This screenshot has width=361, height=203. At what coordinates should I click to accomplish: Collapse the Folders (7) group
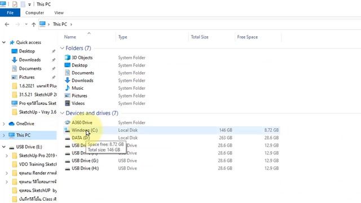click(x=62, y=48)
